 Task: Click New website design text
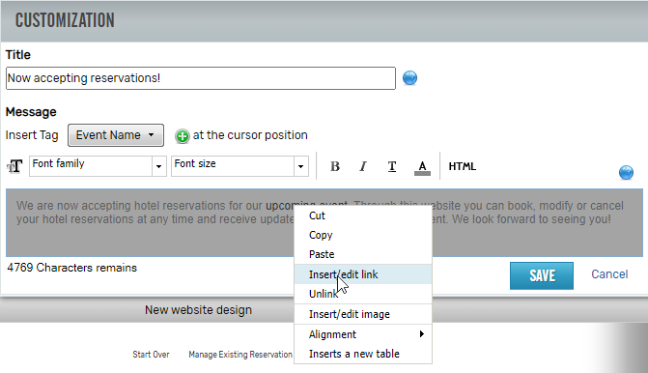[x=198, y=310]
